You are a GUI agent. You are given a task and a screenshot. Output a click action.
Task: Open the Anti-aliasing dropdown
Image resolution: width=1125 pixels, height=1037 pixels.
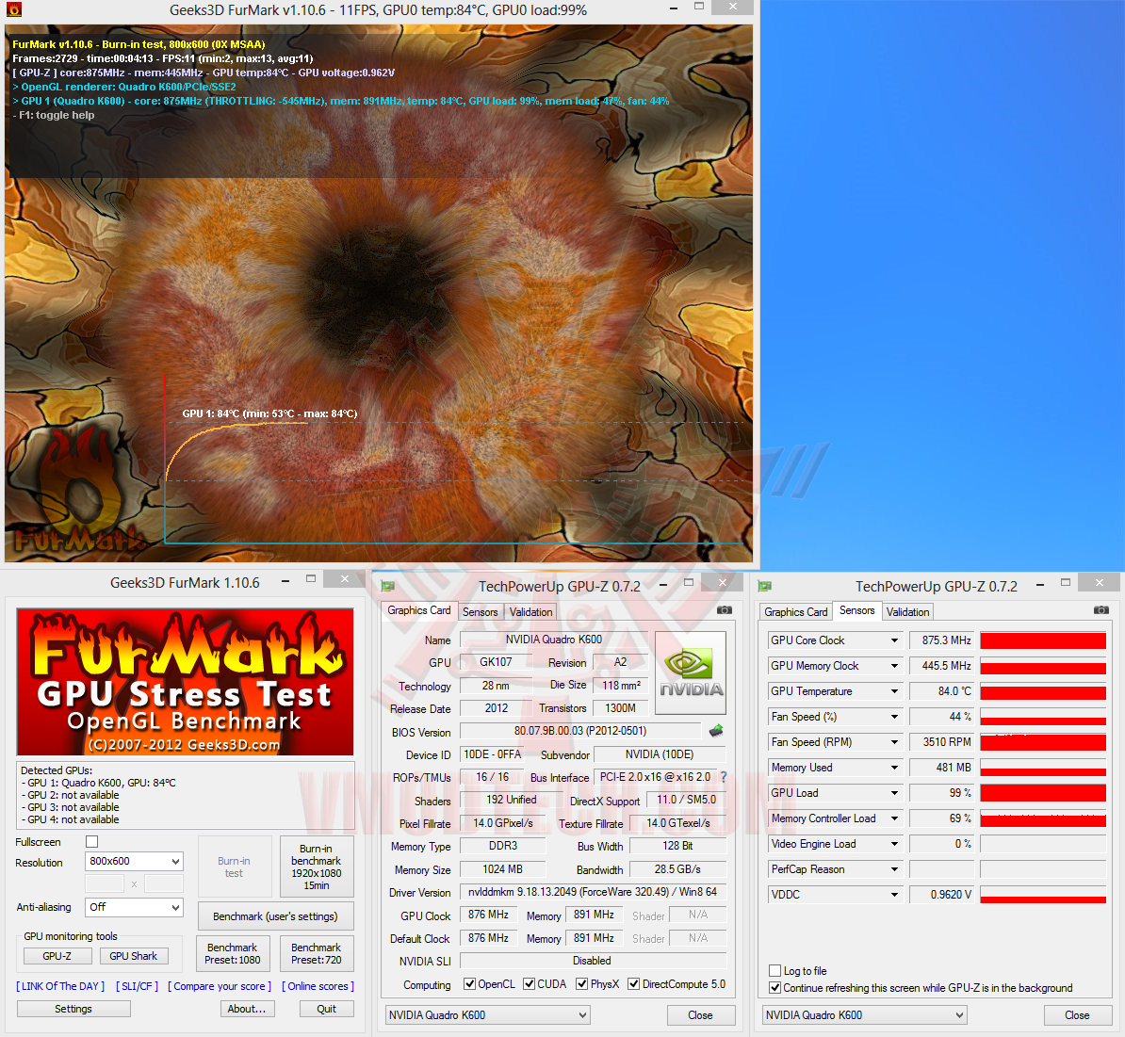point(134,907)
